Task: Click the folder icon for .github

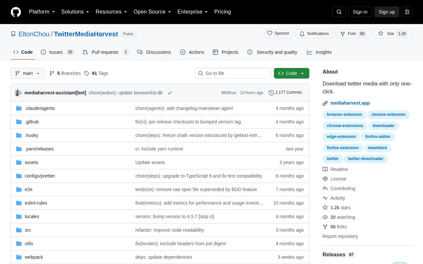Action: pyautogui.click(x=19, y=122)
